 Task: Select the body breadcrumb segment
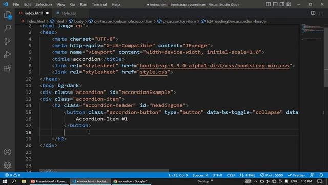coord(78,21)
